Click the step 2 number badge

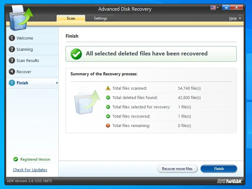tap(12, 49)
